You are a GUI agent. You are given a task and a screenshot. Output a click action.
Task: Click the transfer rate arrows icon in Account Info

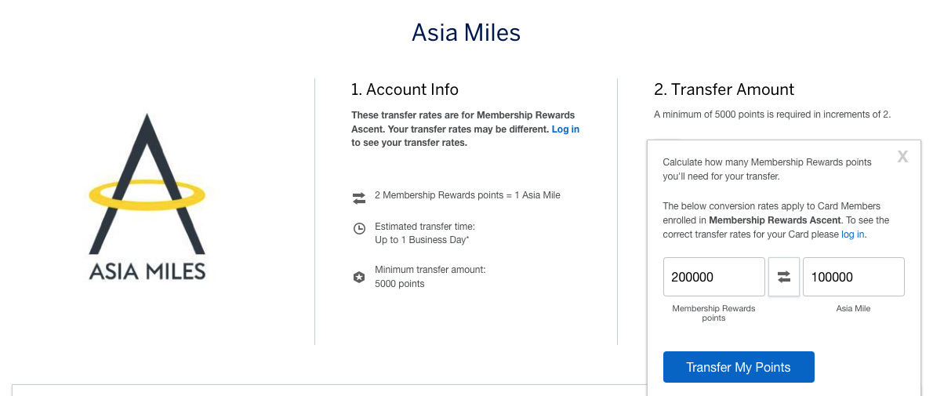359,199
